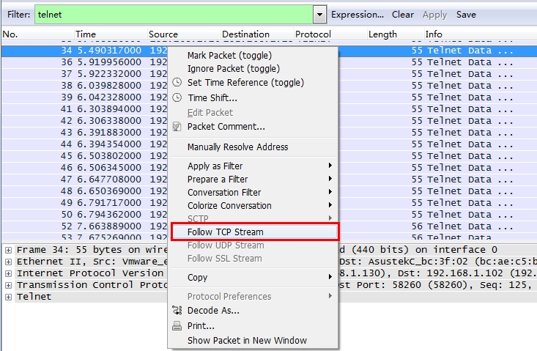The height and width of the screenshot is (351, 537).
Task: Expand the Ethernet II tree node
Action: [8, 262]
